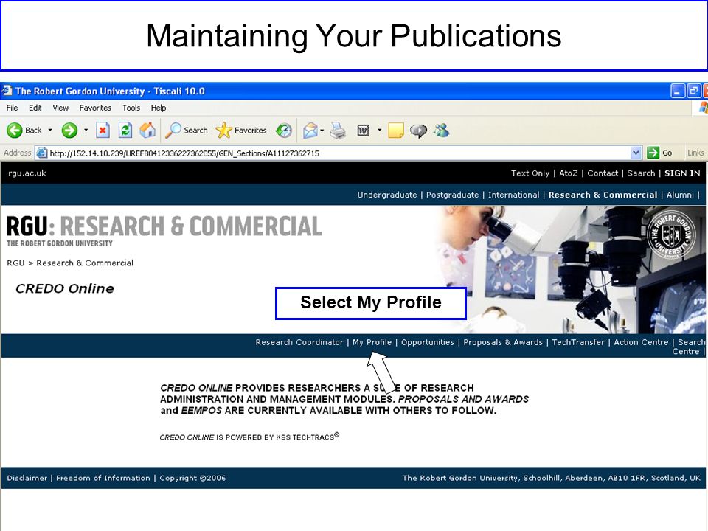
Task: Open the Discuss speech bubble icon
Action: click(x=418, y=131)
